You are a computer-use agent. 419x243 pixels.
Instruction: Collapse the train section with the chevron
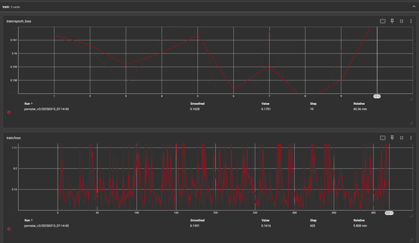coord(414,7)
